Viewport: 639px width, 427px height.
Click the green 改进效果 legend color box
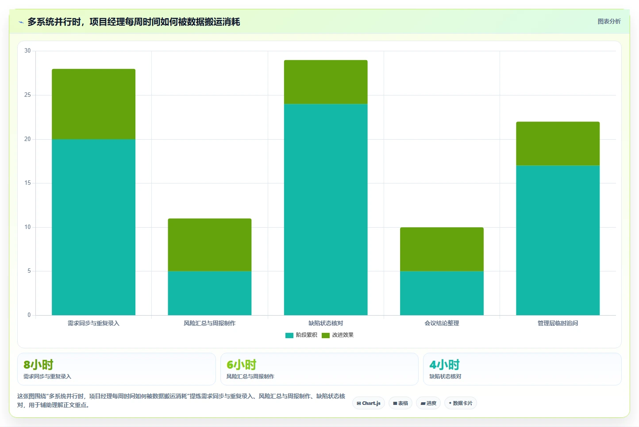pos(326,335)
